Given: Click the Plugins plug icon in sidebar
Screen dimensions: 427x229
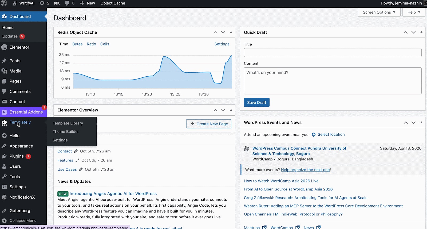Looking at the screenshot, I should 4,156.
